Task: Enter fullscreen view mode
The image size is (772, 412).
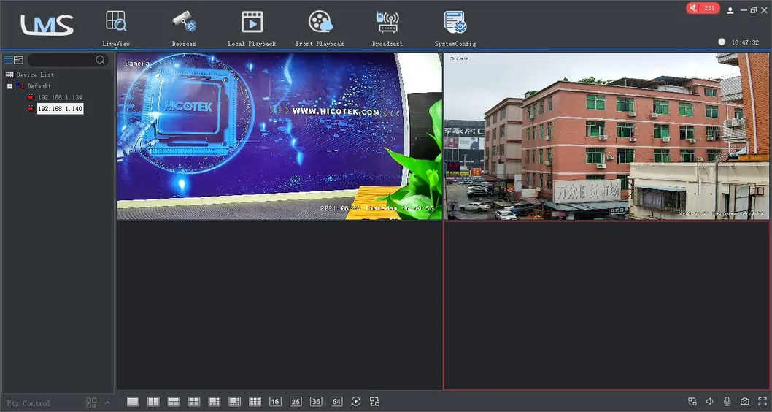Action: (x=762, y=402)
